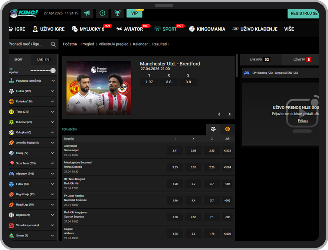Click the Tenis ball sidebar icon
The image size is (328, 250).
11,112
